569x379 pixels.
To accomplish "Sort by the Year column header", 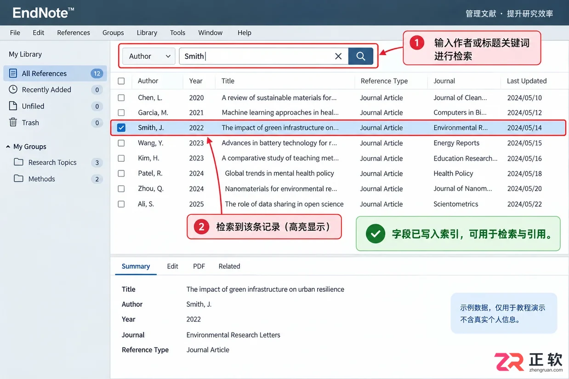I will pos(196,81).
